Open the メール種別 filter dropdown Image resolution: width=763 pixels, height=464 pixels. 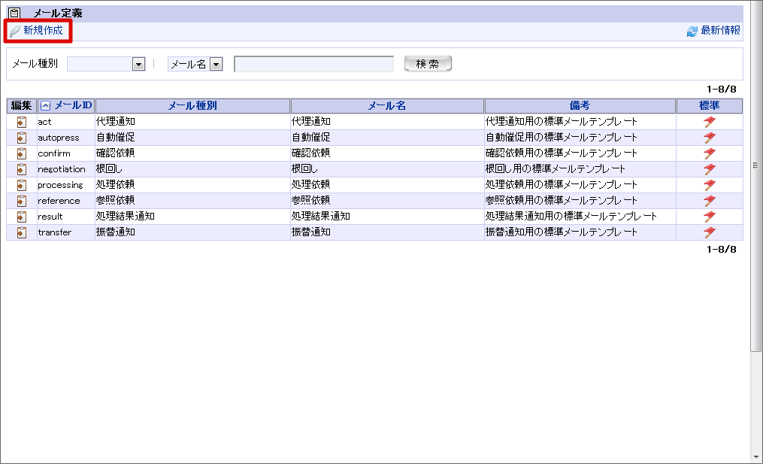tap(138, 64)
